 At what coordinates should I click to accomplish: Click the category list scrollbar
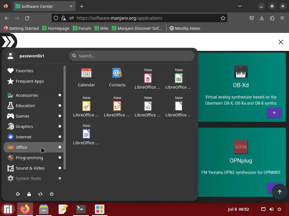65,117
